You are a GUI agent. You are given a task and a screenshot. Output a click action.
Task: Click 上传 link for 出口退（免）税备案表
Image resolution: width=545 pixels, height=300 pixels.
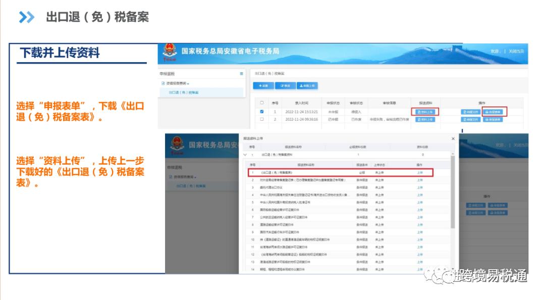tap(420, 173)
